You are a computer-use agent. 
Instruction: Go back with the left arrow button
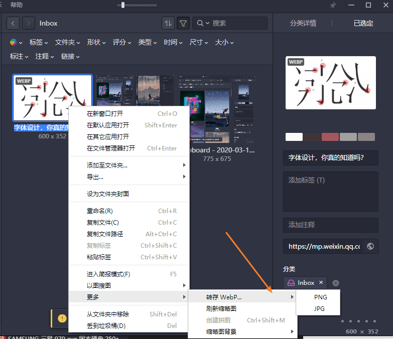click(x=13, y=23)
